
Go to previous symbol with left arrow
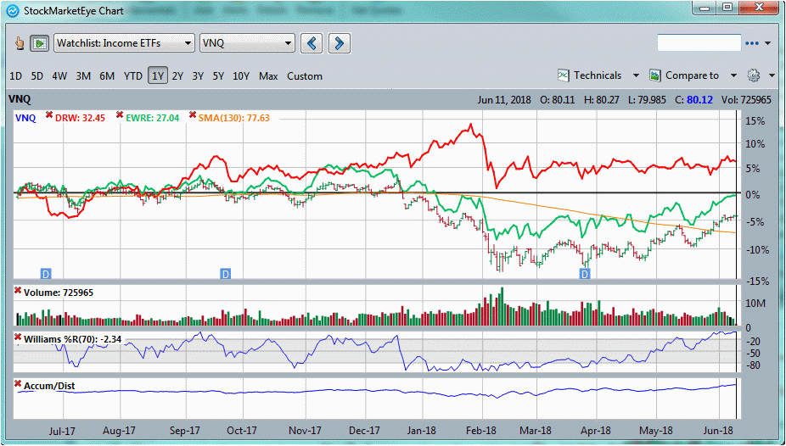(x=312, y=43)
